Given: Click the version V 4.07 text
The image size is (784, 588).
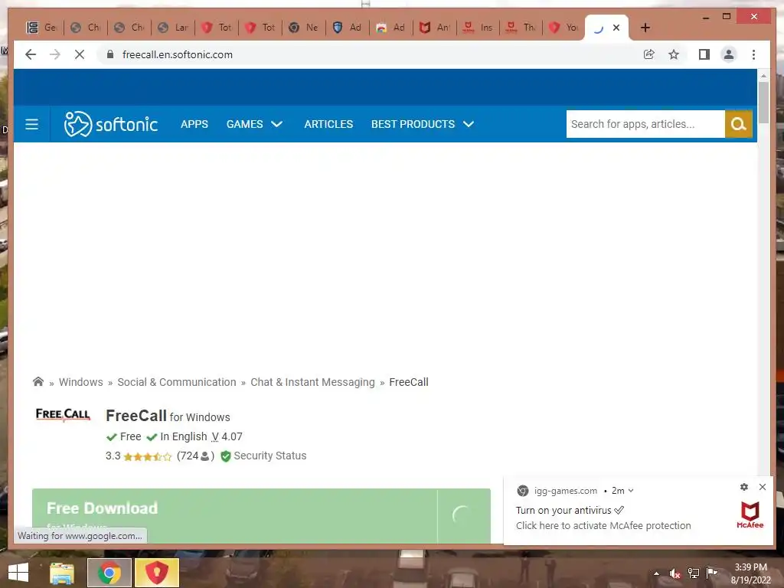Looking at the screenshot, I should 227,436.
